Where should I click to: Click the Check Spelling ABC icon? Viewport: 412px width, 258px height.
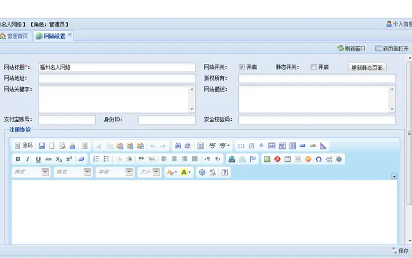[x=212, y=146]
